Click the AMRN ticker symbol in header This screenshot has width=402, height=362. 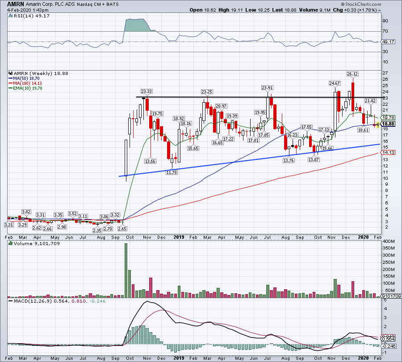point(15,4)
